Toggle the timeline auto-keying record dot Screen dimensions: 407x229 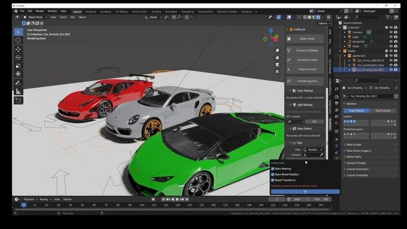[153, 199]
